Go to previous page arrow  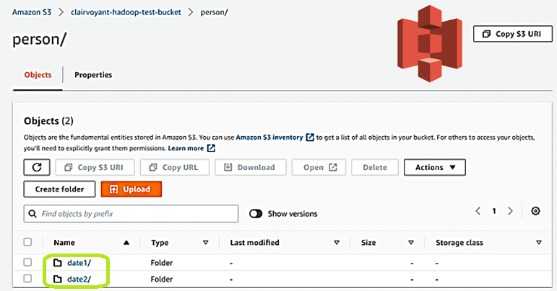pyautogui.click(x=478, y=211)
